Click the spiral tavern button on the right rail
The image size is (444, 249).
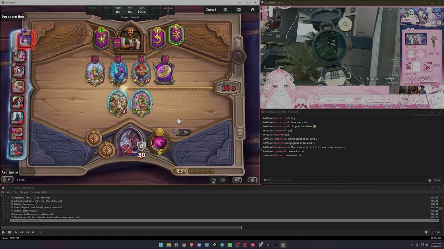238,56
